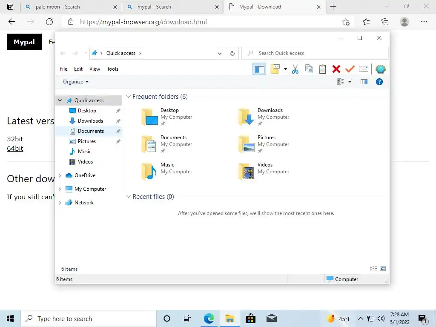Viewport: 436px width, 327px height.
Task: Click the 32bit download link
Action: tap(15, 139)
